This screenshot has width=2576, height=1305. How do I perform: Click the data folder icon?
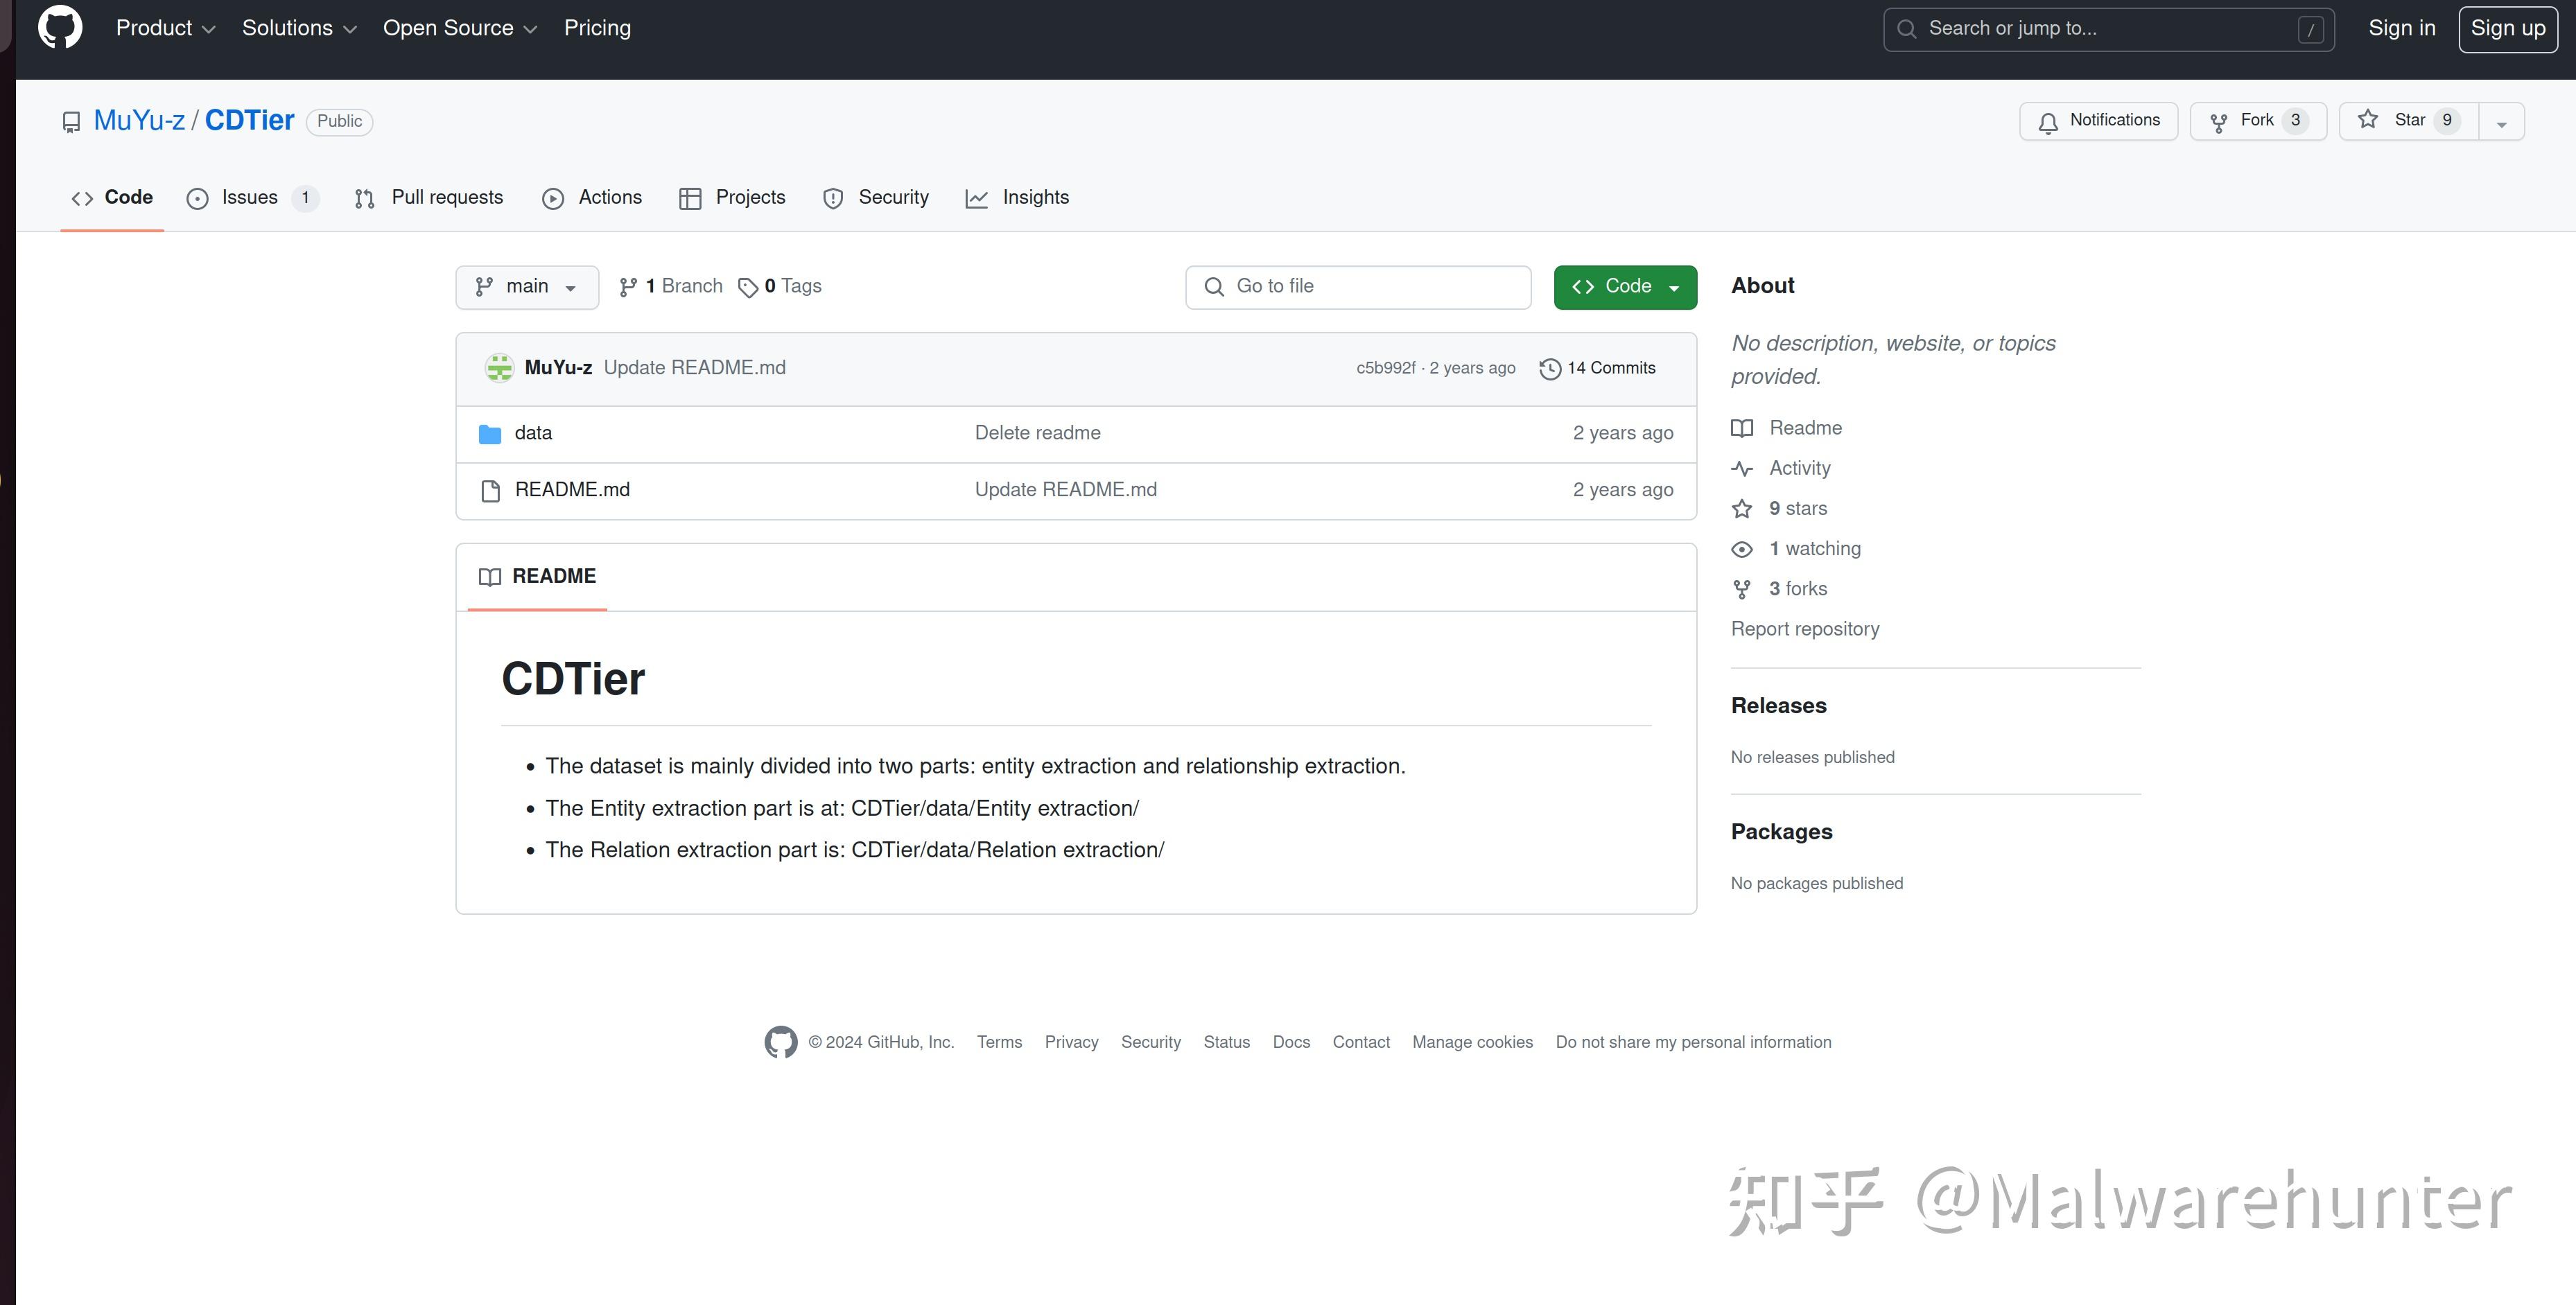pos(489,433)
